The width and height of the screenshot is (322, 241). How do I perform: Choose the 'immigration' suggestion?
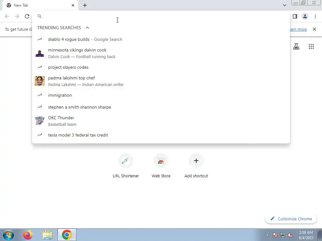click(161, 95)
